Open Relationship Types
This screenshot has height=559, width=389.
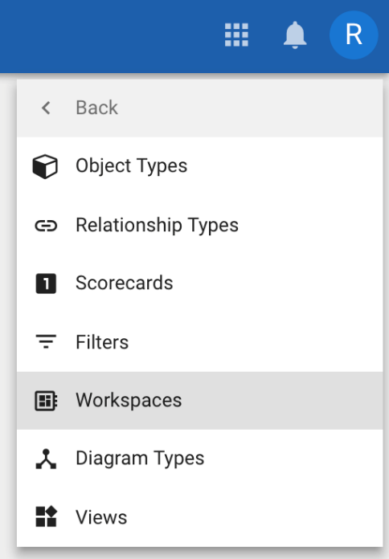(199, 225)
